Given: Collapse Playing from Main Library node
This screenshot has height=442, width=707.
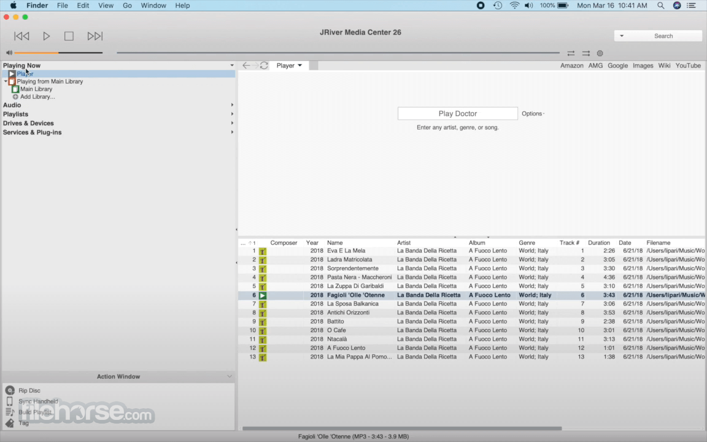Looking at the screenshot, I should [6, 82].
